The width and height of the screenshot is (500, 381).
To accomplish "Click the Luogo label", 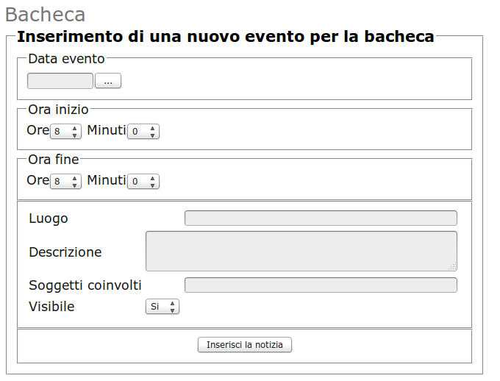I will (x=48, y=218).
